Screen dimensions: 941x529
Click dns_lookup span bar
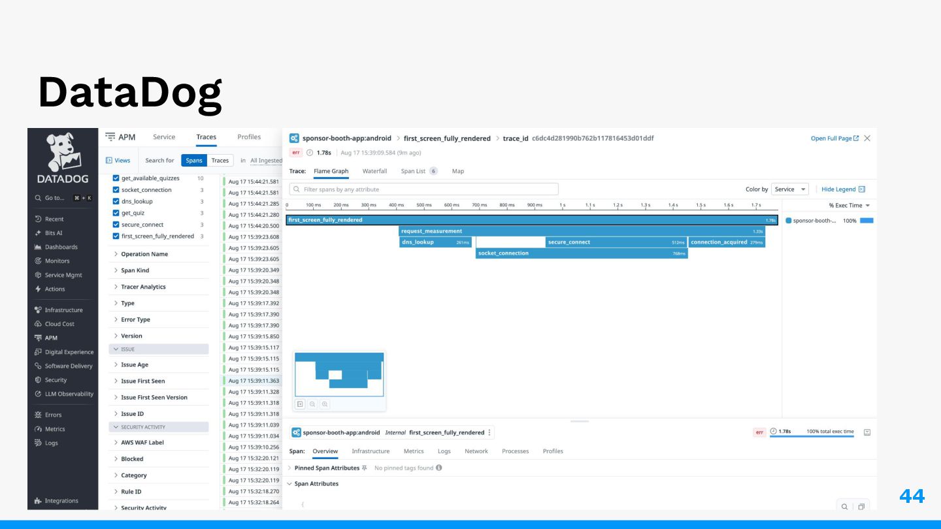pyautogui.click(x=435, y=242)
